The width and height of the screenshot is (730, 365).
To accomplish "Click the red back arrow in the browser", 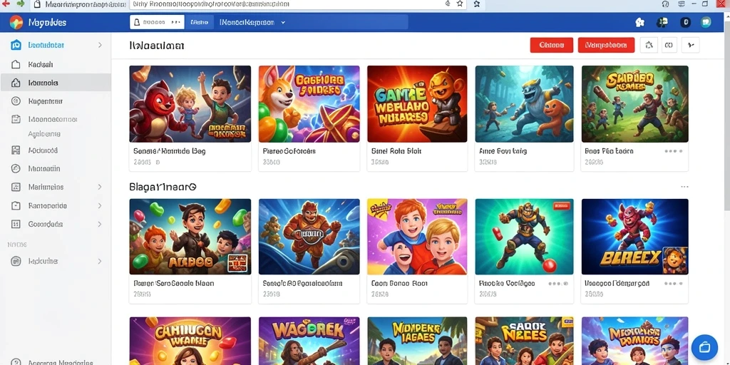I will pyautogui.click(x=6, y=4).
